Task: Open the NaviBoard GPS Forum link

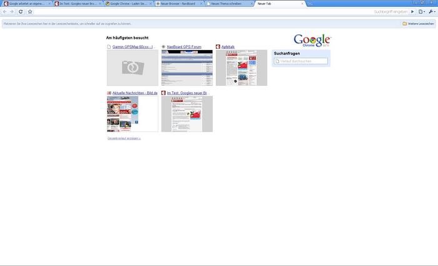Action: 184,47
